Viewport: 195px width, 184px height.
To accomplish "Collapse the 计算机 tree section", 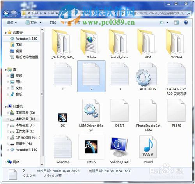I will [5, 107].
